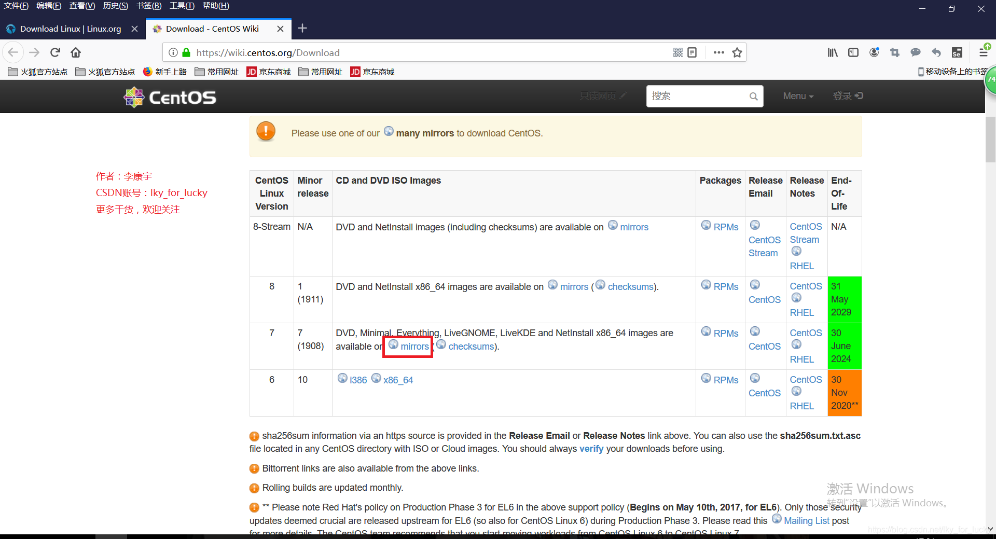Open the Firefox account sync icon

(x=874, y=52)
